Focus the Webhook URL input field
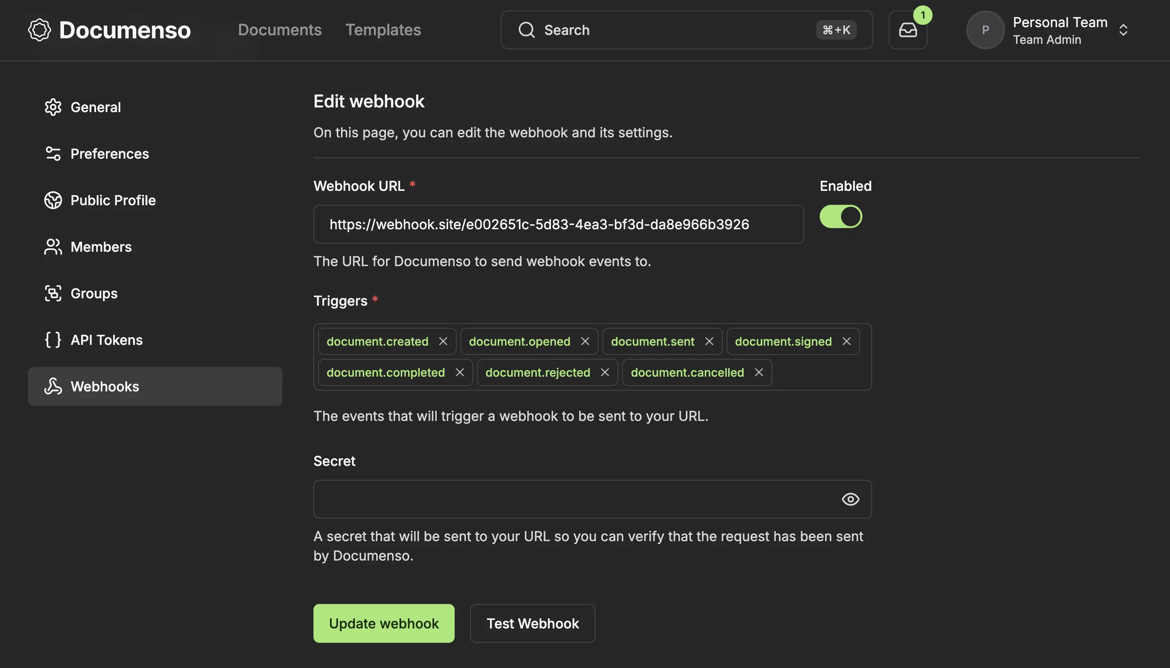Image resolution: width=1170 pixels, height=668 pixels. coord(558,224)
